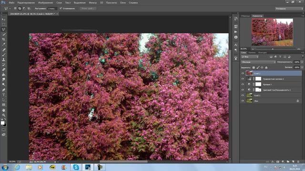Image resolution: width=305 pixels, height=171 pixels.
Task: Click the foreground color swatch
Action: tap(2, 123)
